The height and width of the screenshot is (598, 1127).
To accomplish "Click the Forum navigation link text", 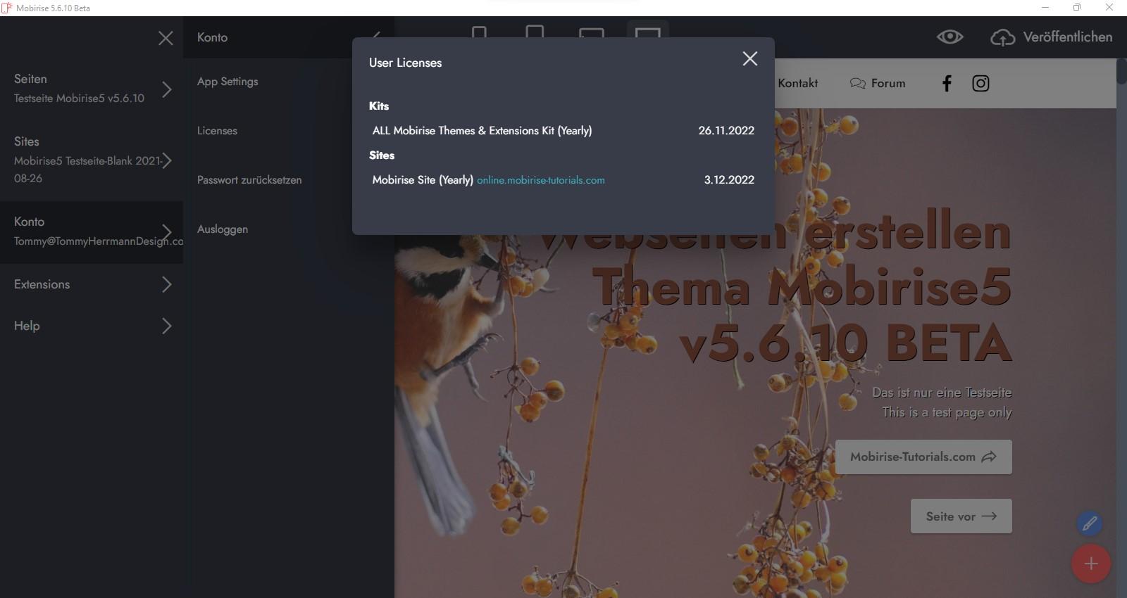I will [888, 83].
